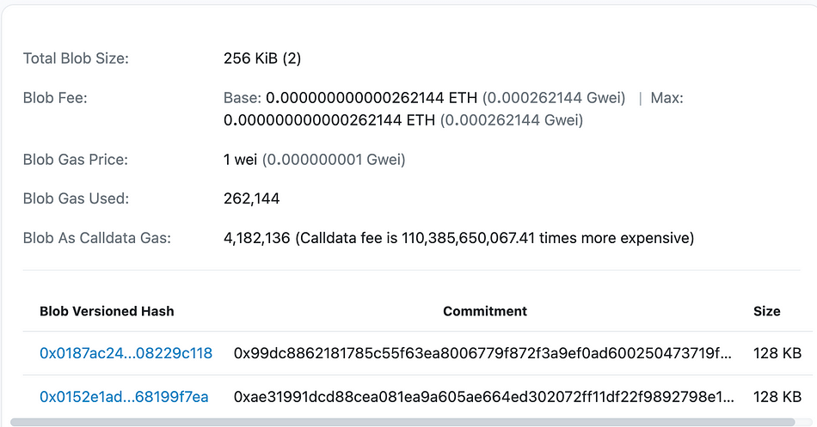817x427 pixels.
Task: Select the commitment value starting 0xae31991d
Action: (483, 397)
